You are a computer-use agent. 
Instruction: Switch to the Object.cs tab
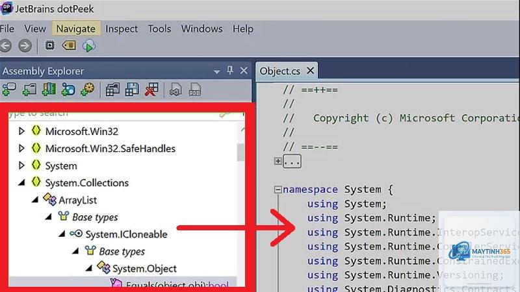coord(280,71)
